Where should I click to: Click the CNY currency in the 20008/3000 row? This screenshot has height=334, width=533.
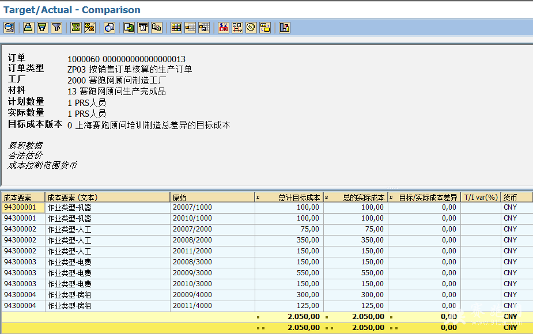click(510, 262)
